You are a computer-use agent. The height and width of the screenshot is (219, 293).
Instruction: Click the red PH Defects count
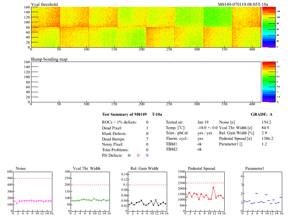(138, 155)
